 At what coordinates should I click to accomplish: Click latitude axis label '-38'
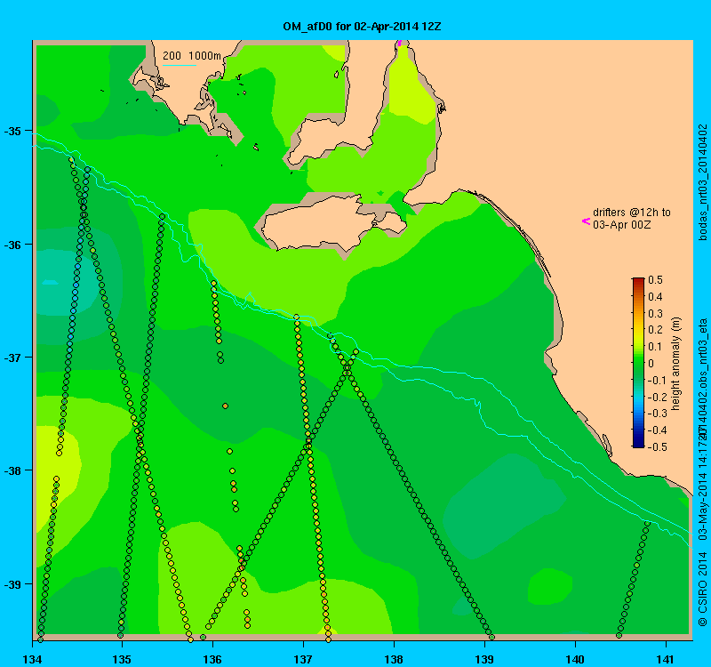(12, 470)
